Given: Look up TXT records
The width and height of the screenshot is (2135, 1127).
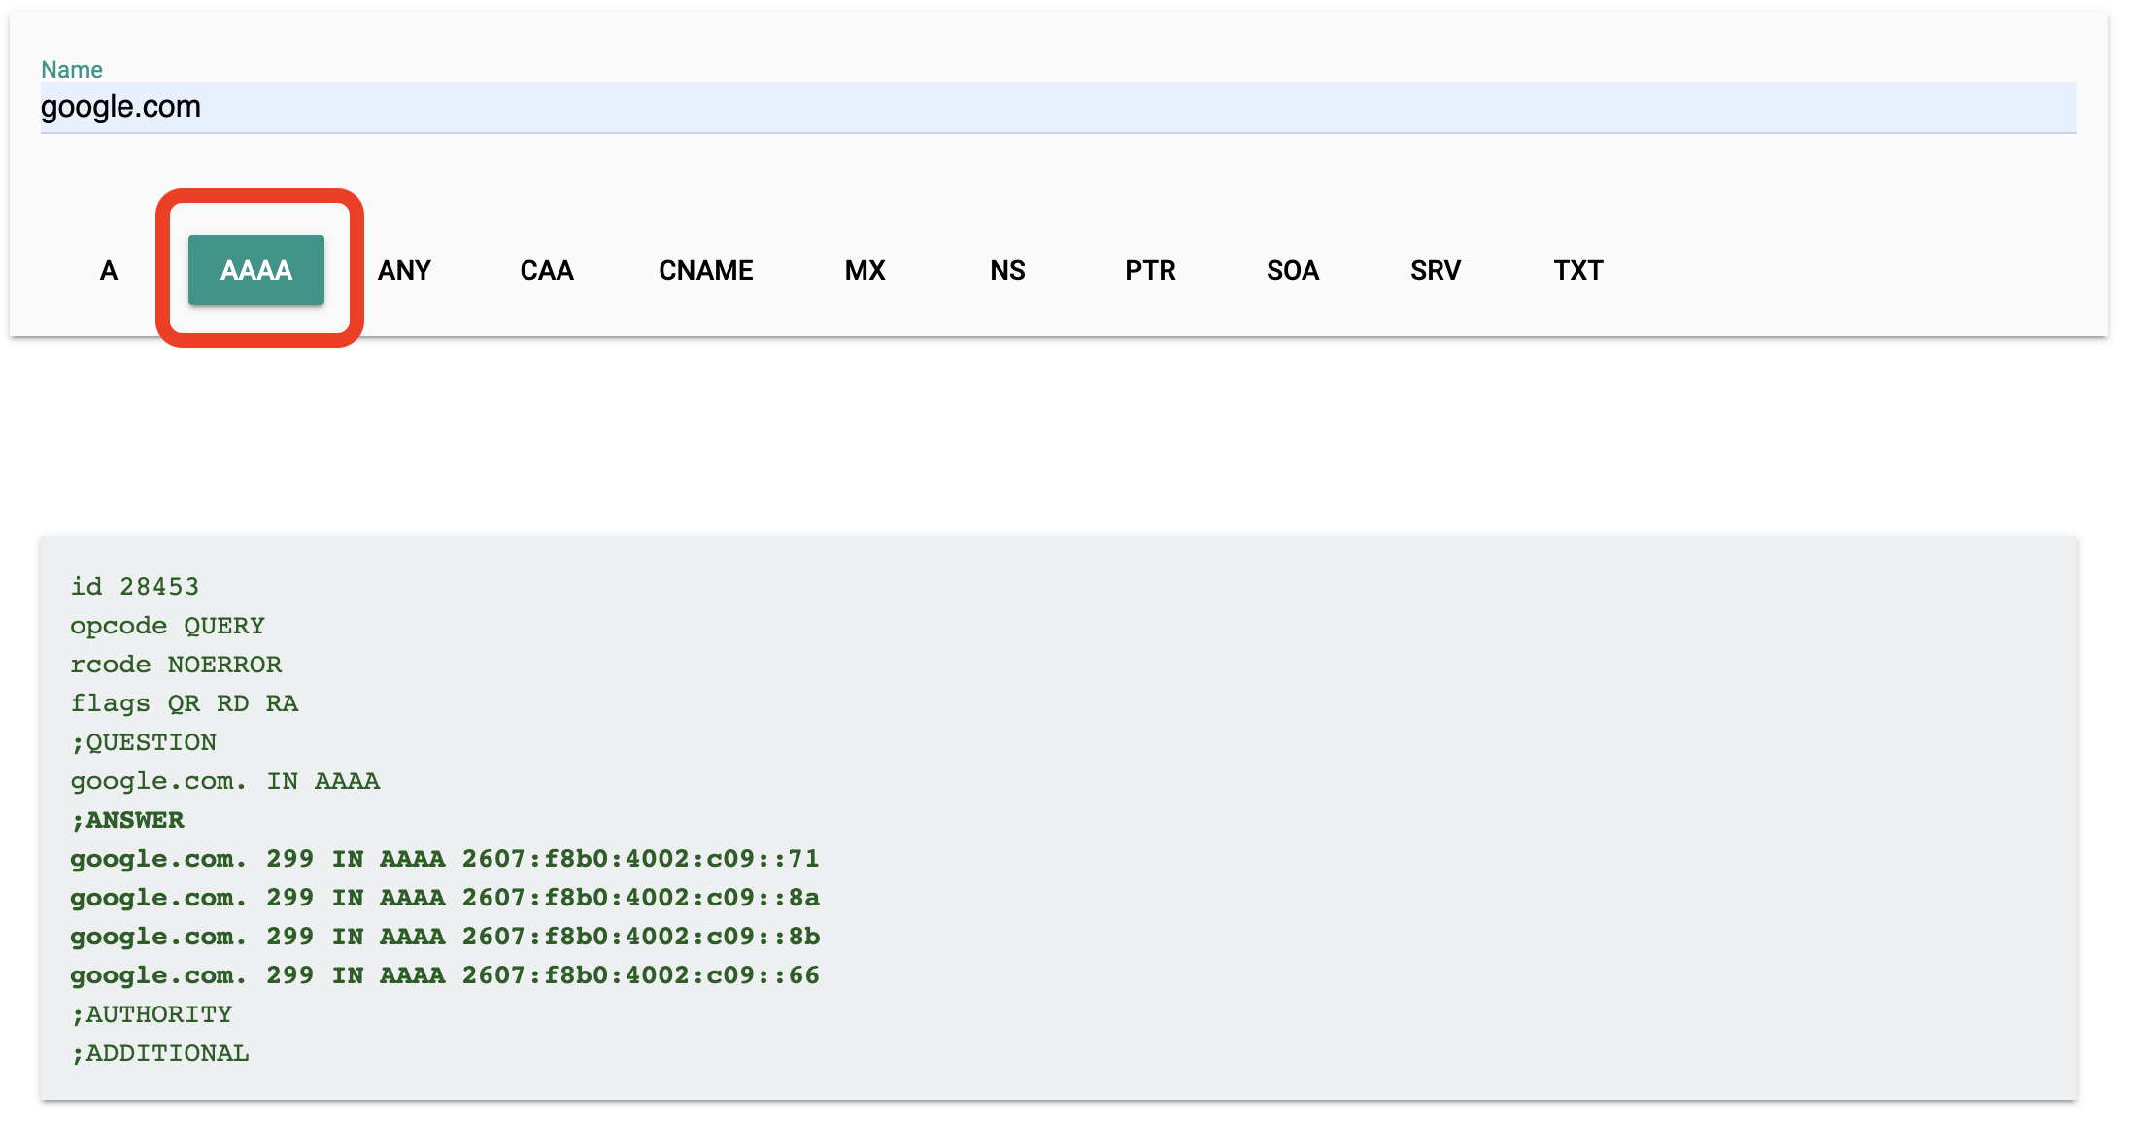Looking at the screenshot, I should [x=1578, y=270].
